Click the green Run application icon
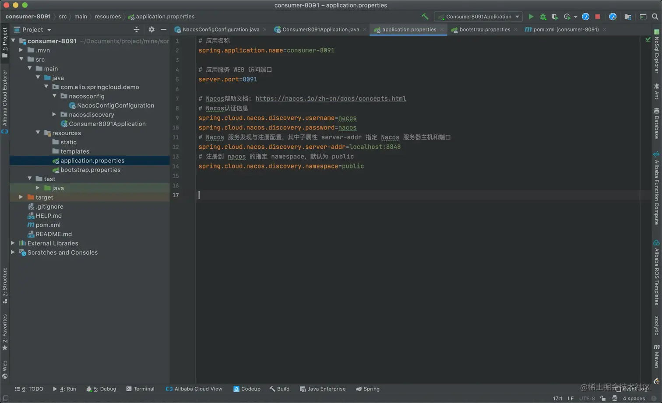Screen dimensions: 662x403 click(x=531, y=17)
